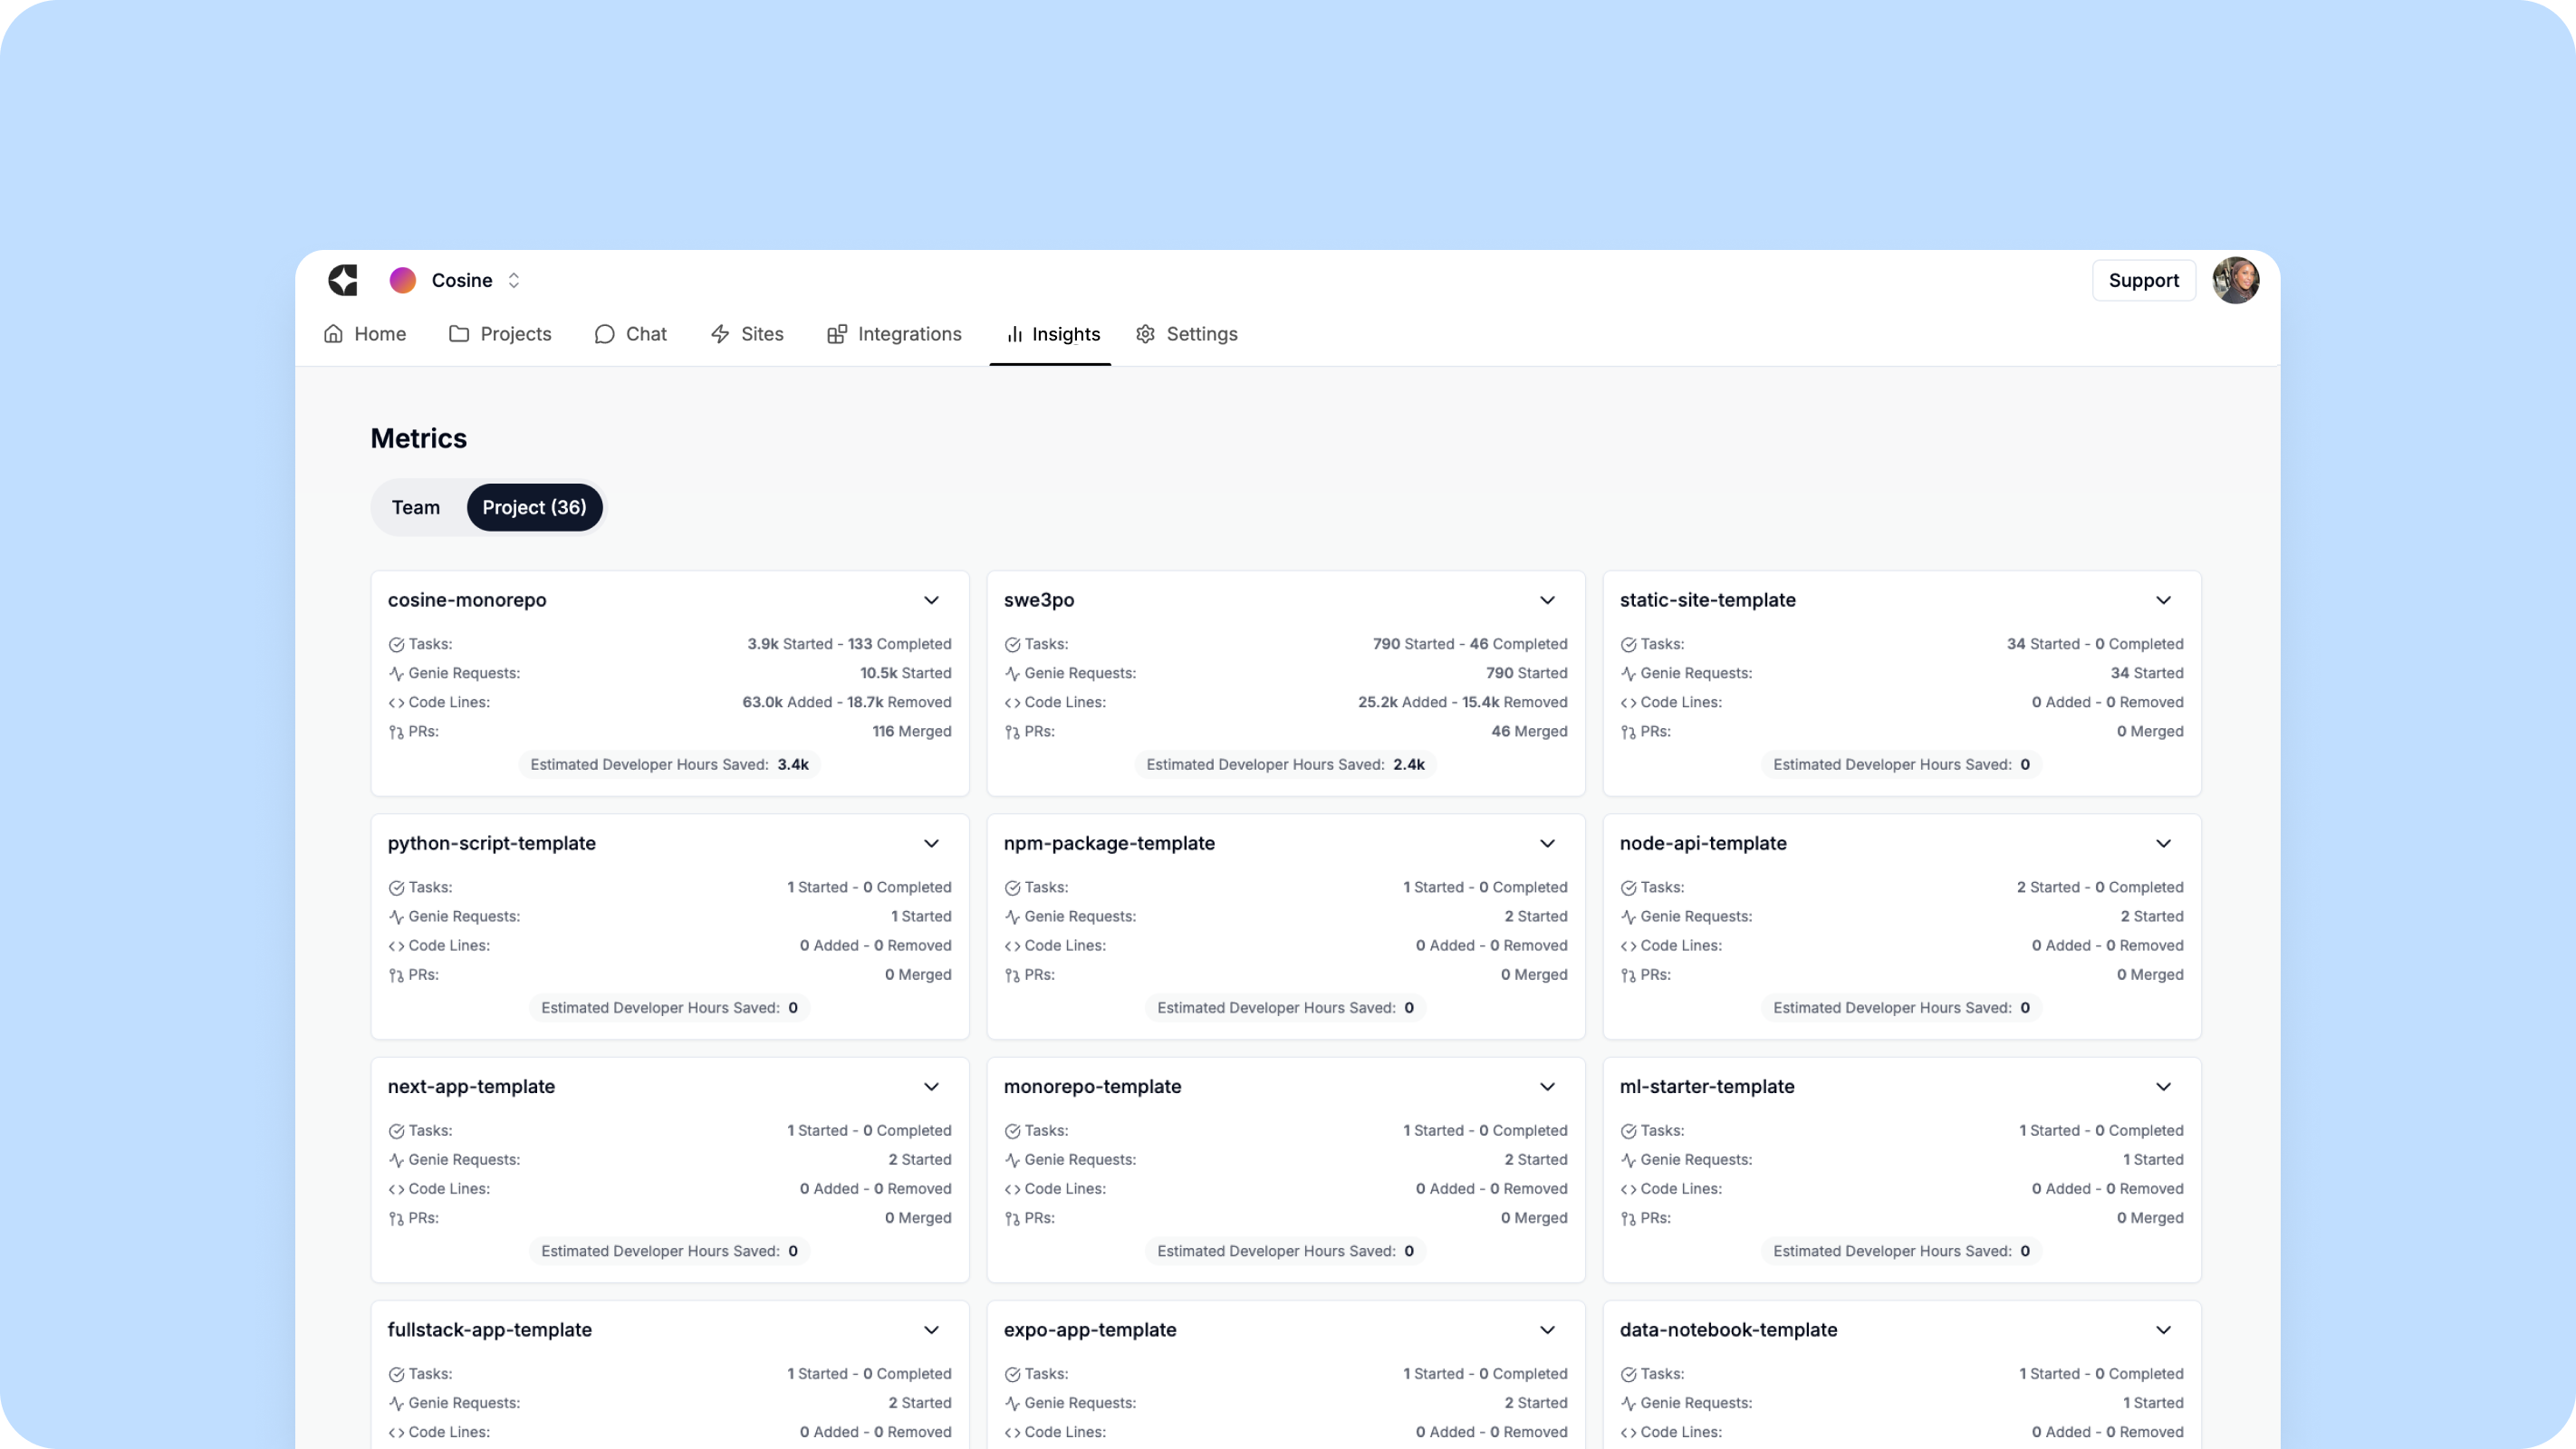Image resolution: width=2576 pixels, height=1449 pixels.
Task: Open Settings via the gear icon
Action: point(1145,334)
